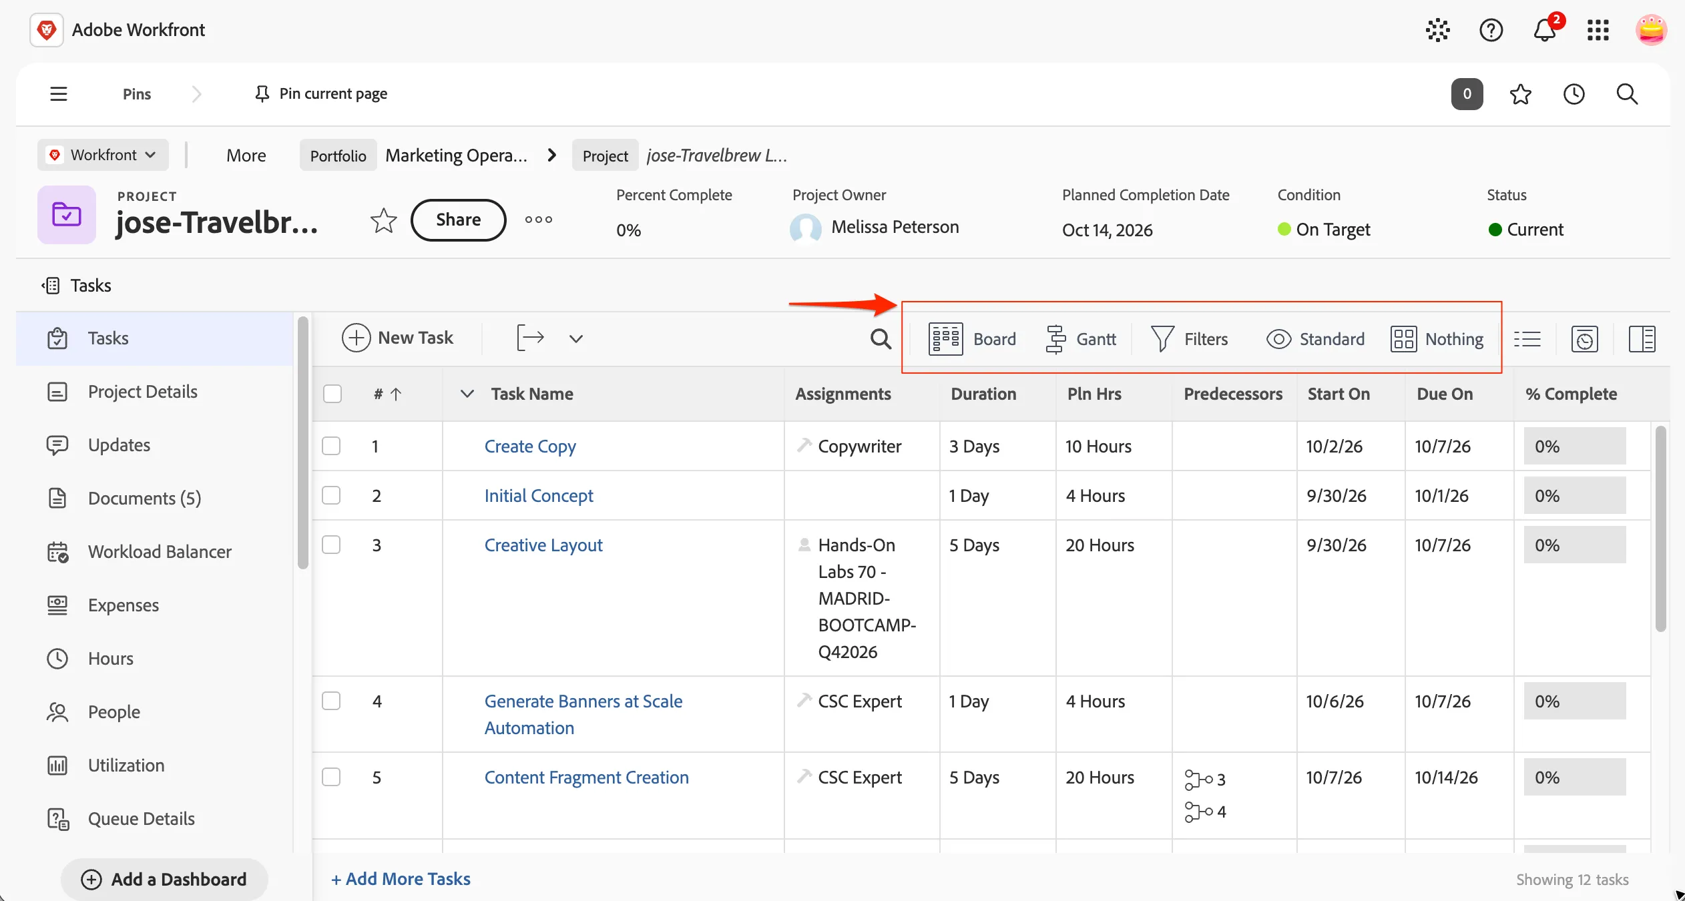Open the Create Copy task link

(530, 446)
